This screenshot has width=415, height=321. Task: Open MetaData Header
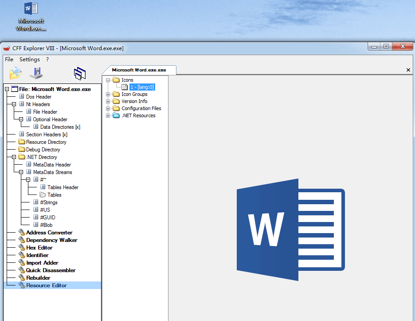pyautogui.click(x=52, y=165)
